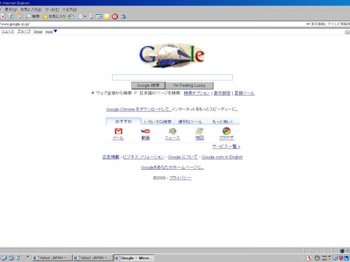Viewport: 350px width, 262px height.
Task: Click the Stop page loading icon
Action: point(3,16)
